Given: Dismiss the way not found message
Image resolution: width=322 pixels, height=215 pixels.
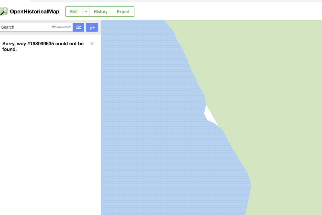Looking at the screenshot, I should pos(92,44).
